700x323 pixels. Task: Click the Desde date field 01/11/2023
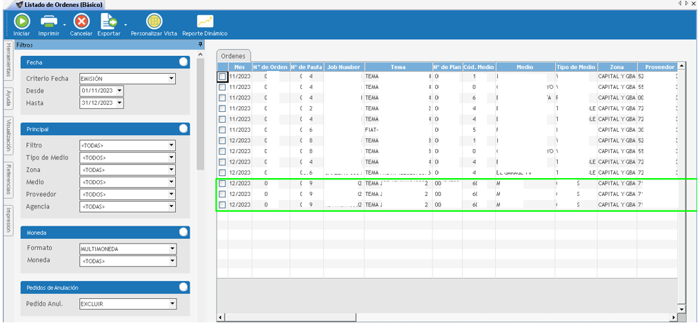coord(97,90)
